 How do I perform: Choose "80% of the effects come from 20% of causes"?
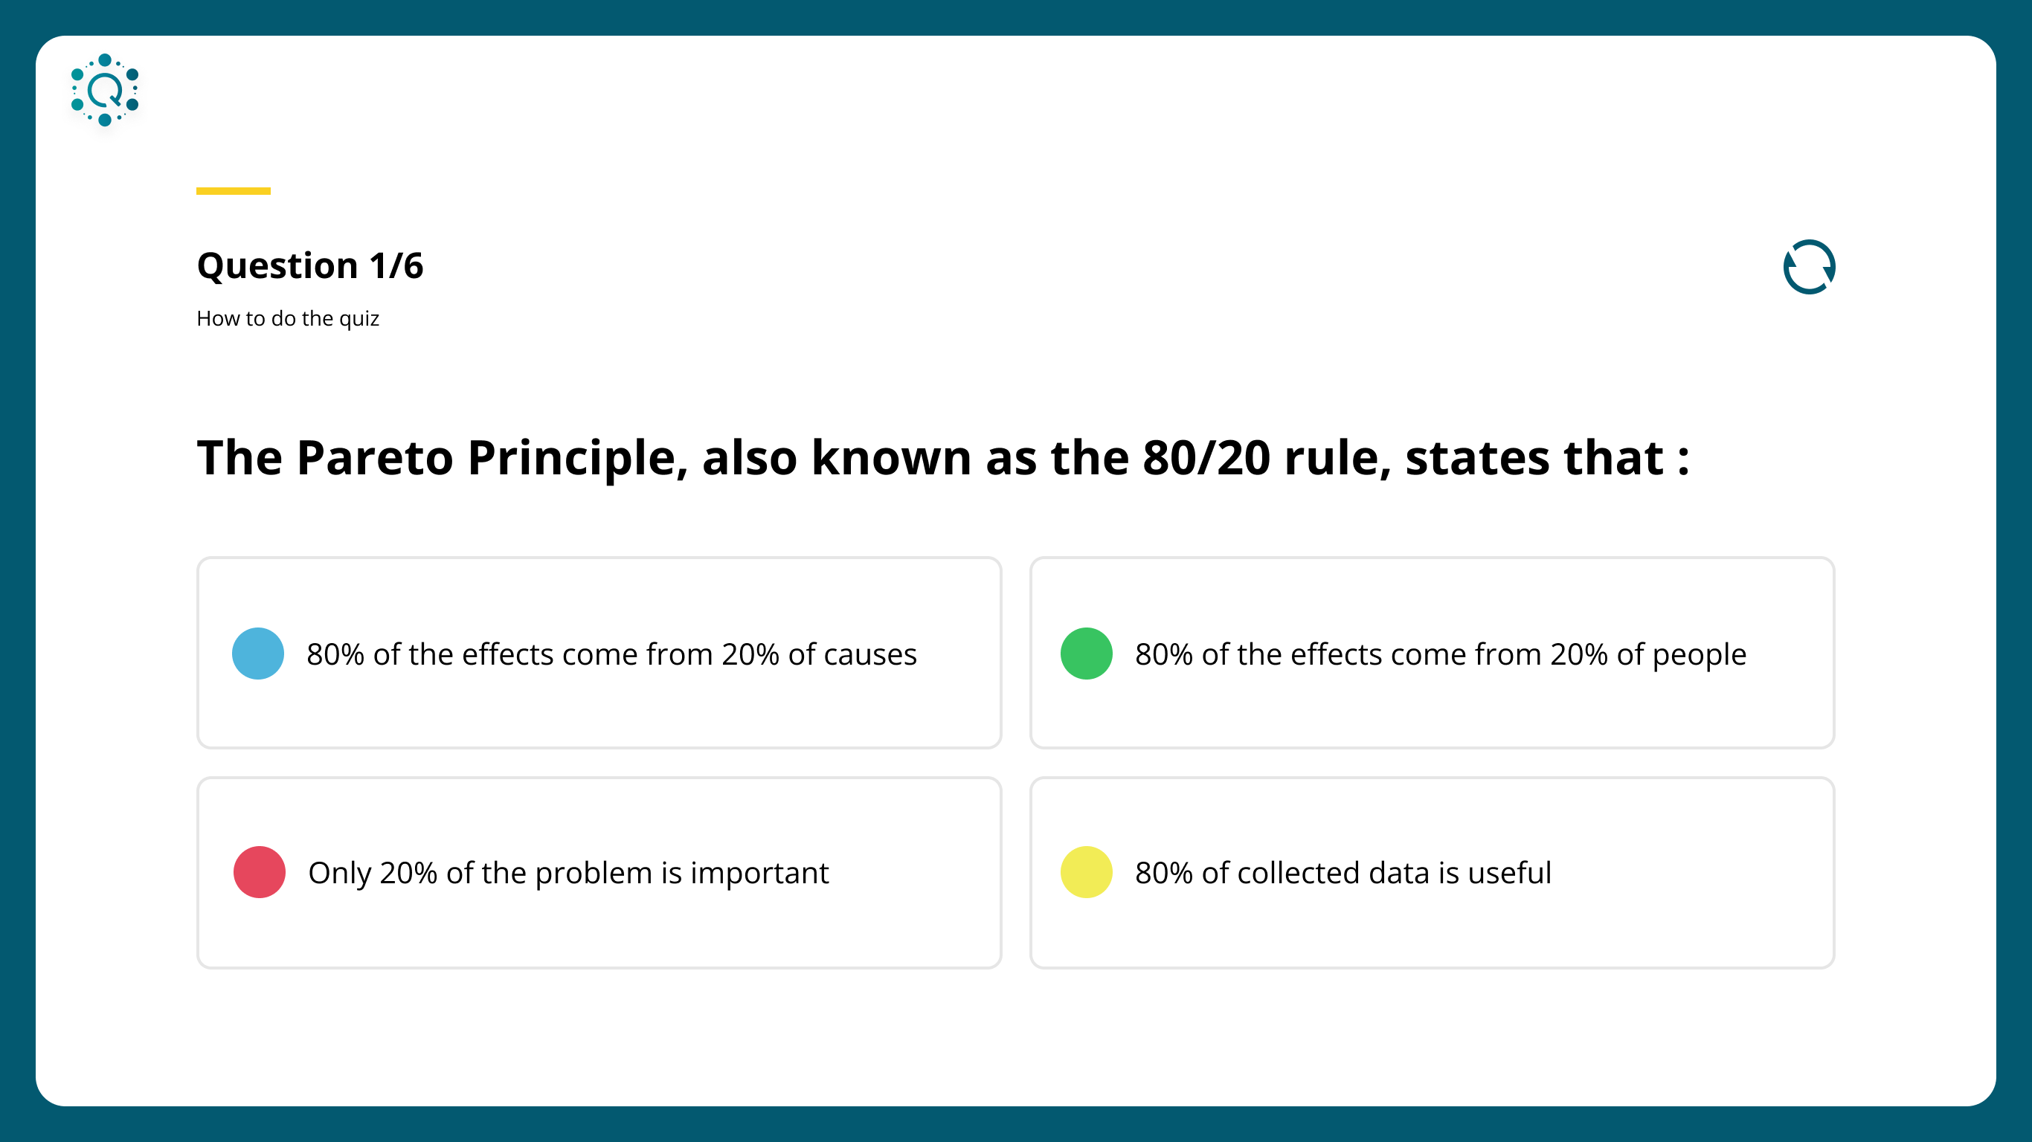611,654
